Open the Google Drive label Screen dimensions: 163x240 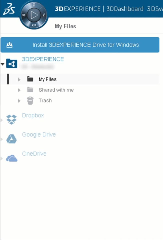click(x=39, y=134)
